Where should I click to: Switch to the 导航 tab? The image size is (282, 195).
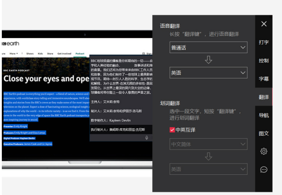click(x=264, y=115)
